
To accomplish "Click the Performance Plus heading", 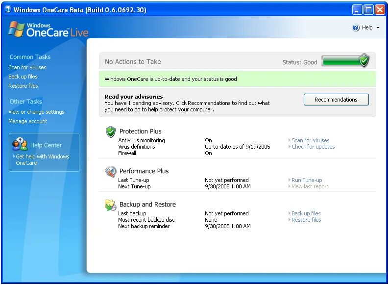I will tap(144, 171).
